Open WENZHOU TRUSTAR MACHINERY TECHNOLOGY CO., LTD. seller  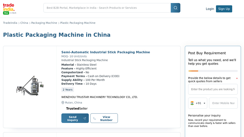click(100, 97)
